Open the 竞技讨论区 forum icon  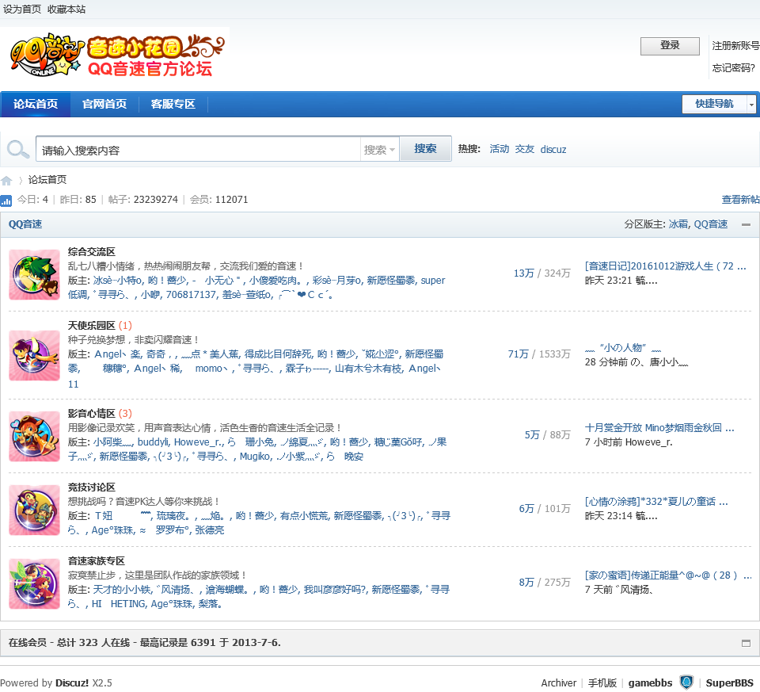[34, 510]
